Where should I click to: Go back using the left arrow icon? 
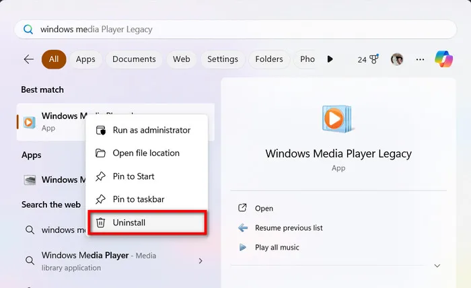tap(29, 59)
